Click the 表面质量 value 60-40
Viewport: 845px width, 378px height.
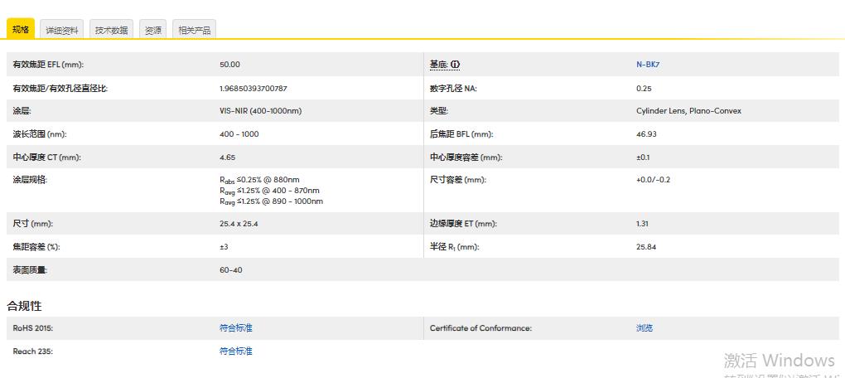[231, 270]
